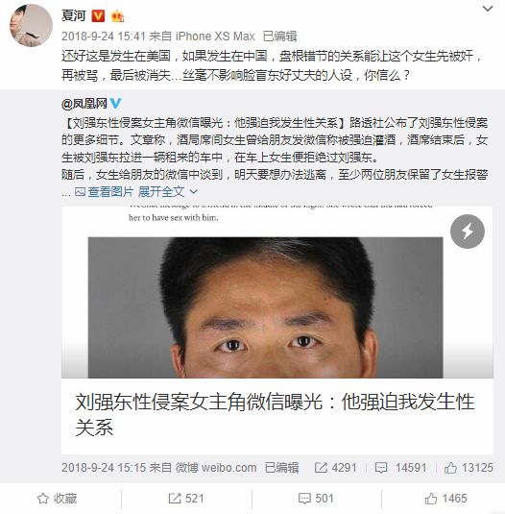Click the 2018-9-24 15:41 post timestamp

tap(104, 37)
